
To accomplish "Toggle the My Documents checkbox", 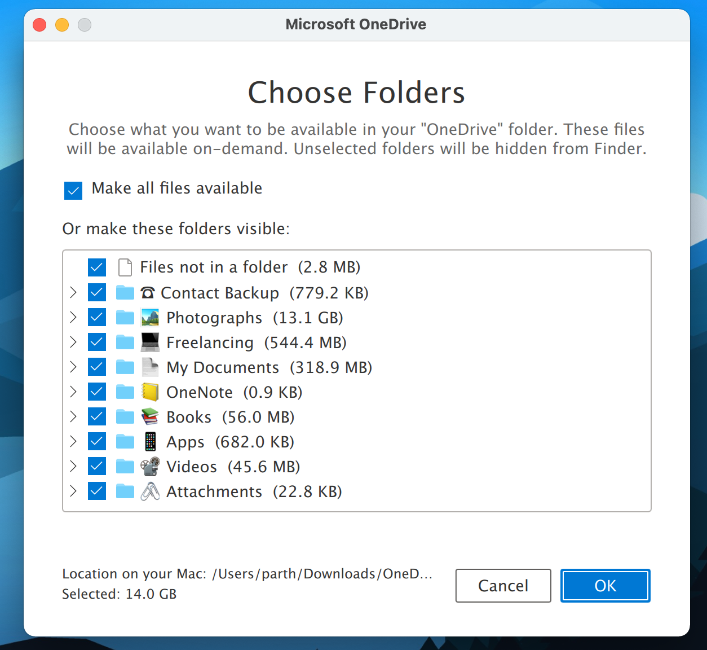I will pyautogui.click(x=97, y=367).
